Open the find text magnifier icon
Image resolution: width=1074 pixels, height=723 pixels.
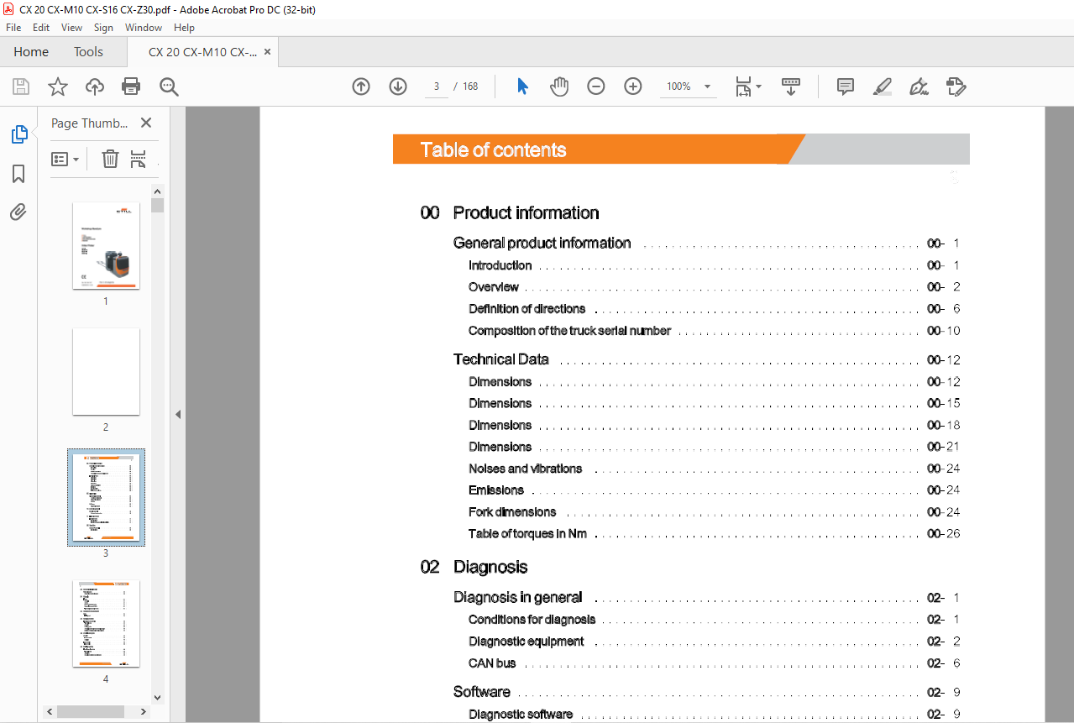pos(169,86)
